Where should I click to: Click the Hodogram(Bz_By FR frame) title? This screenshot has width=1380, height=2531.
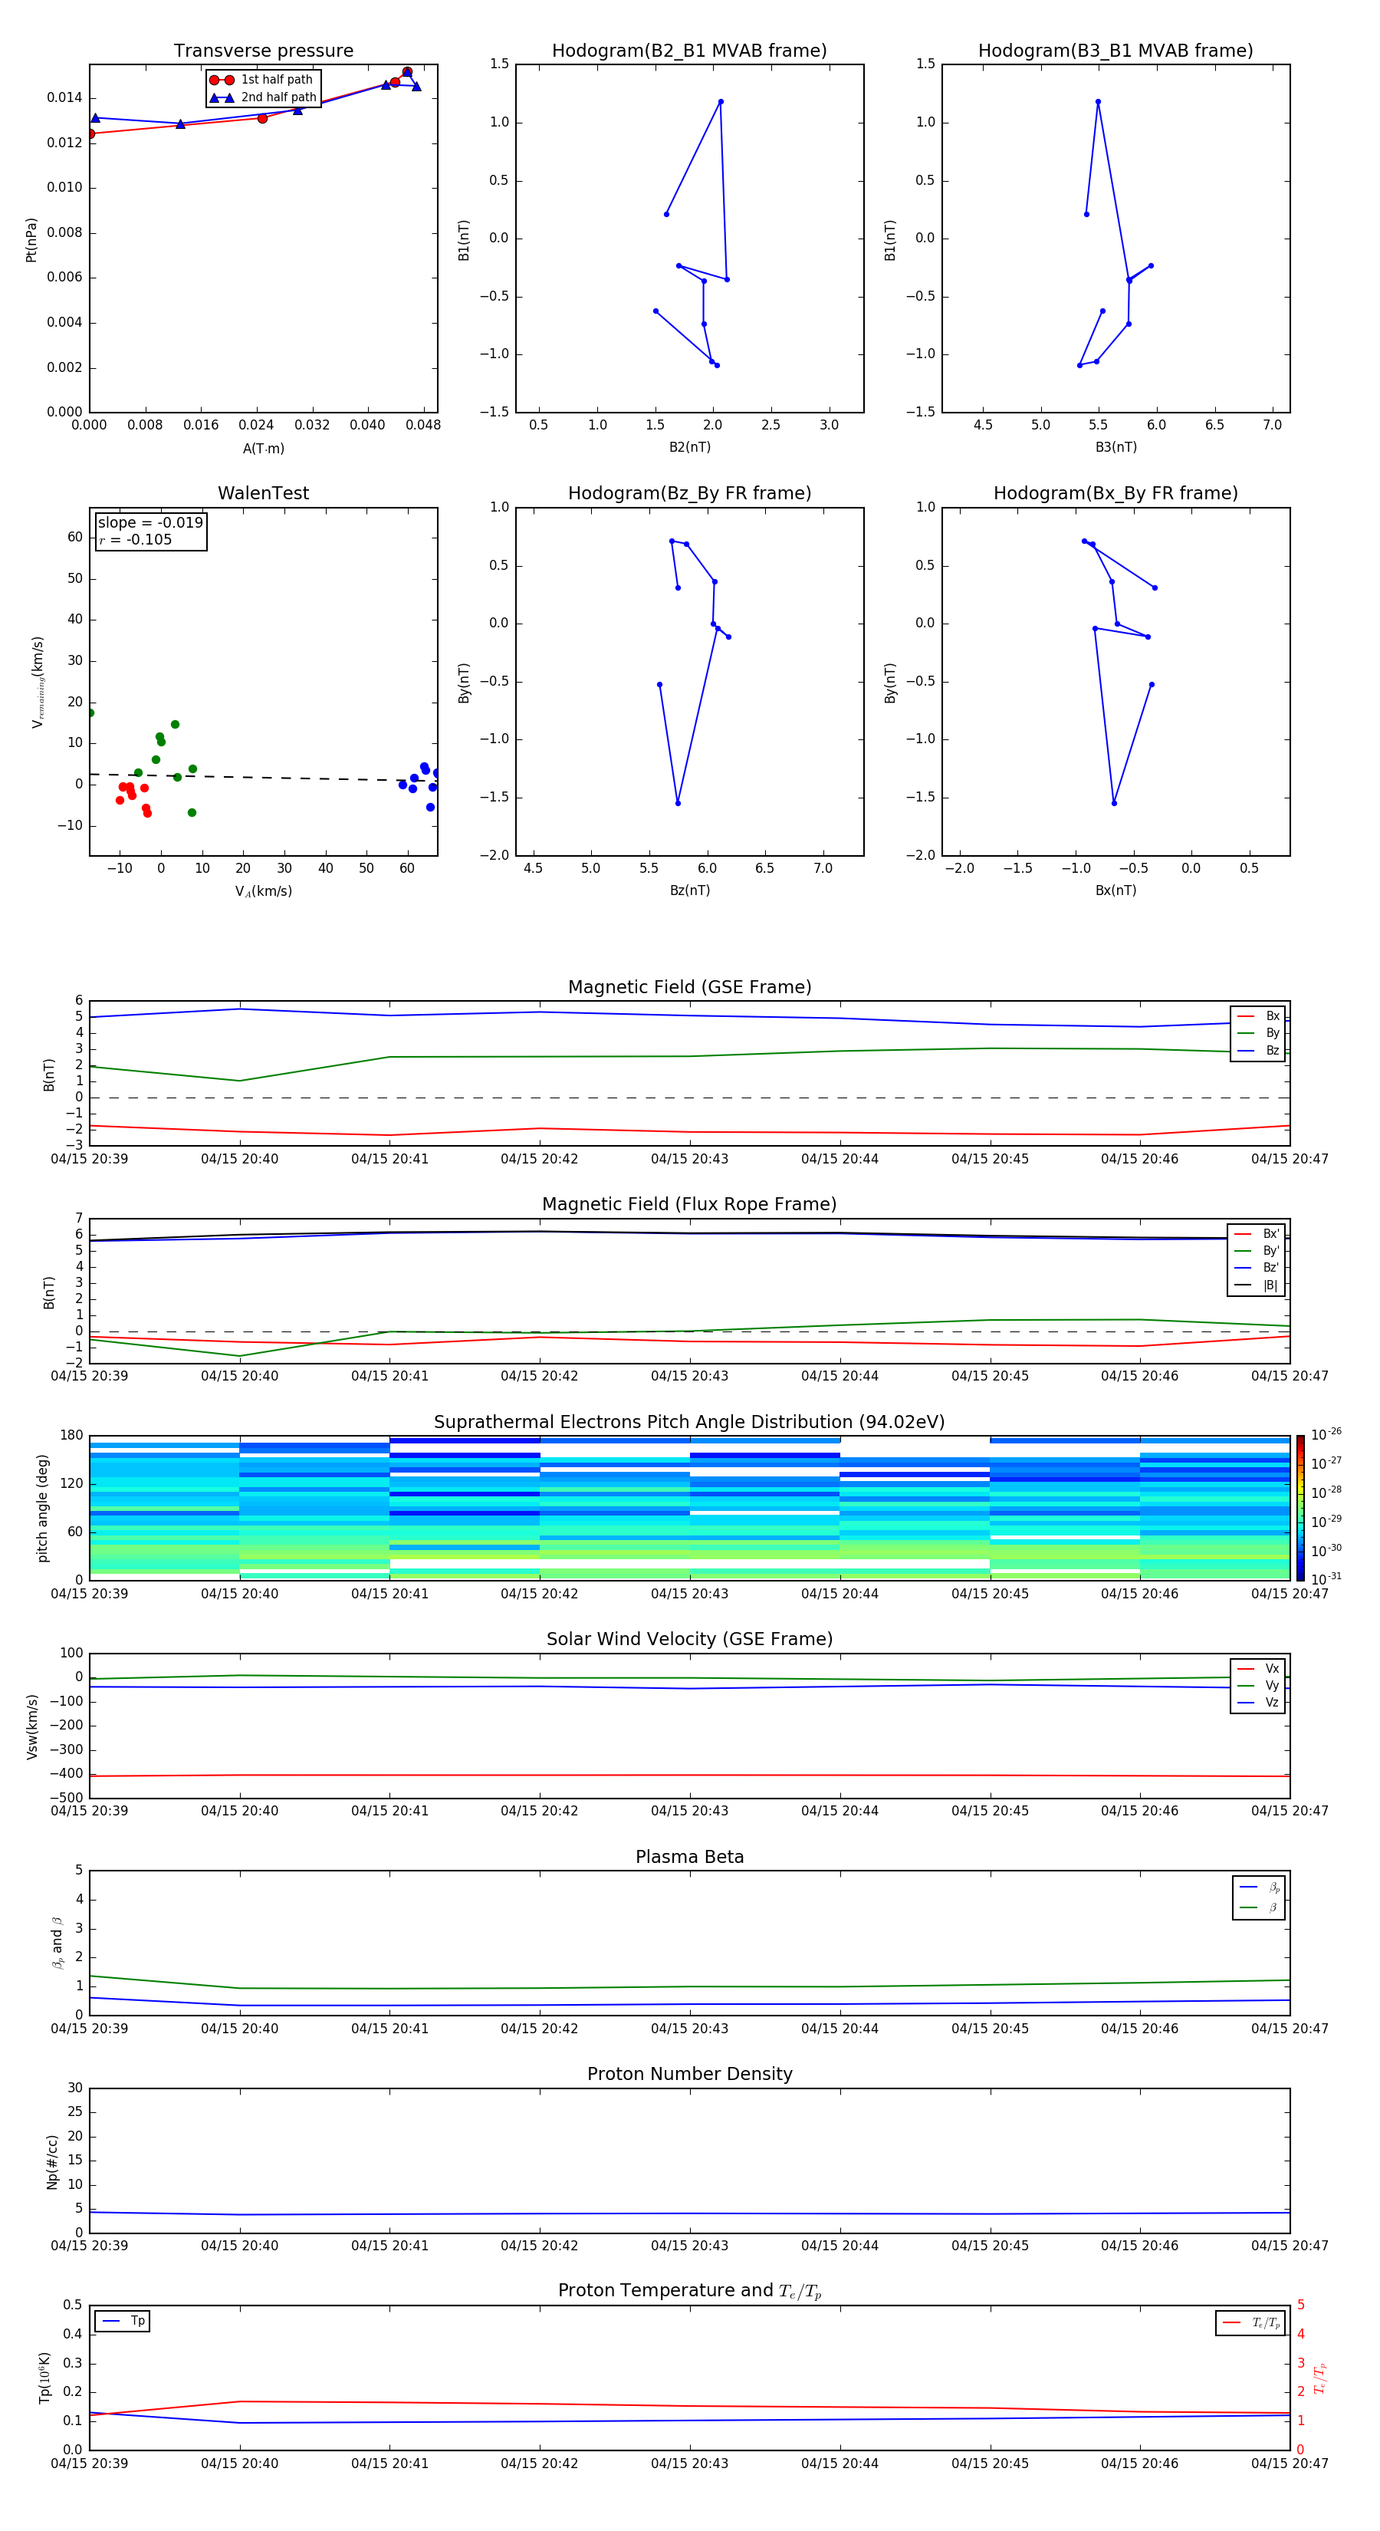(689, 493)
